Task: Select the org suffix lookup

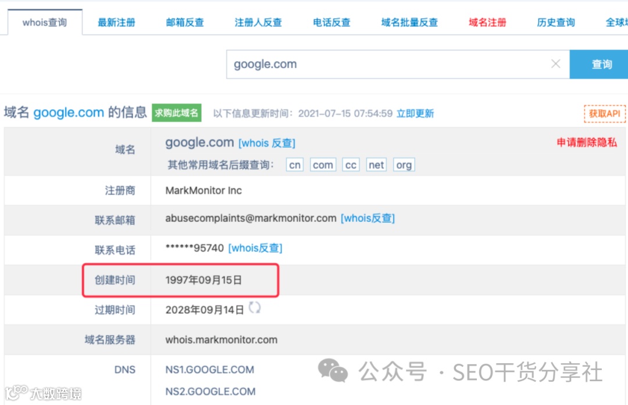Action: coord(404,165)
